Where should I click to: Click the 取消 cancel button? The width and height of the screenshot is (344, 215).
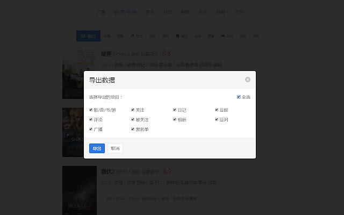click(115, 148)
